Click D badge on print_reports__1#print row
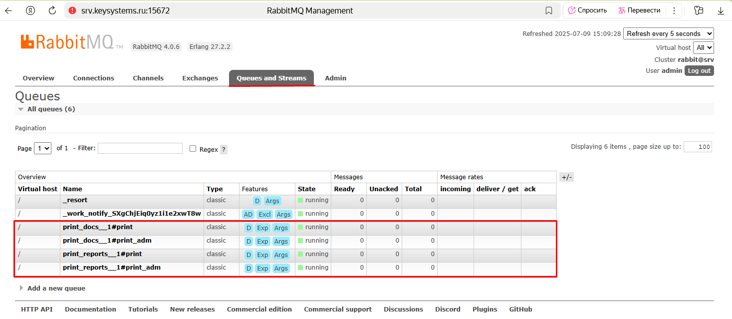 (248, 255)
